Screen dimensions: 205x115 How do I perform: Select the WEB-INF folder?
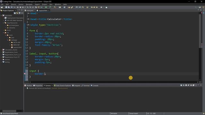coord(16,45)
